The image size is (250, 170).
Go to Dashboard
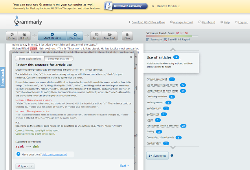pos(209,22)
